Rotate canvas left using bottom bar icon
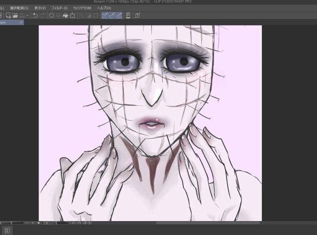The image size is (317, 235). [x=73, y=223]
